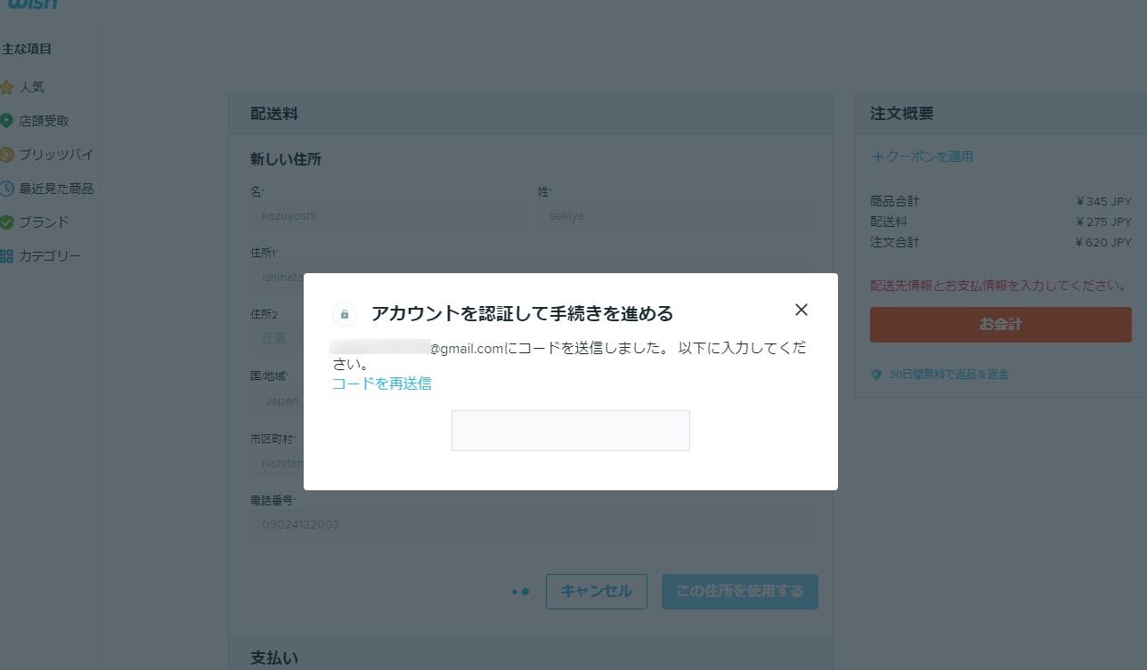This screenshot has height=670, width=1147.
Task: Open the クーポンを適用 link
Action: pyautogui.click(x=922, y=156)
